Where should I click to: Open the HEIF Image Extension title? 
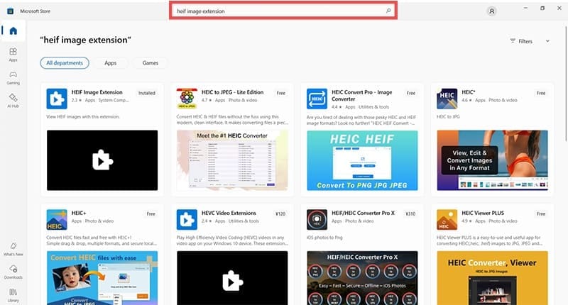[97, 92]
